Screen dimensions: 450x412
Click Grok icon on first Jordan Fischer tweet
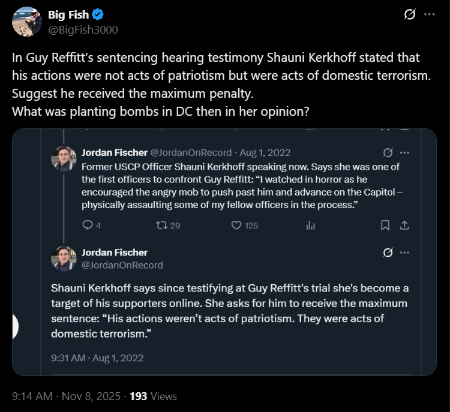tap(388, 152)
